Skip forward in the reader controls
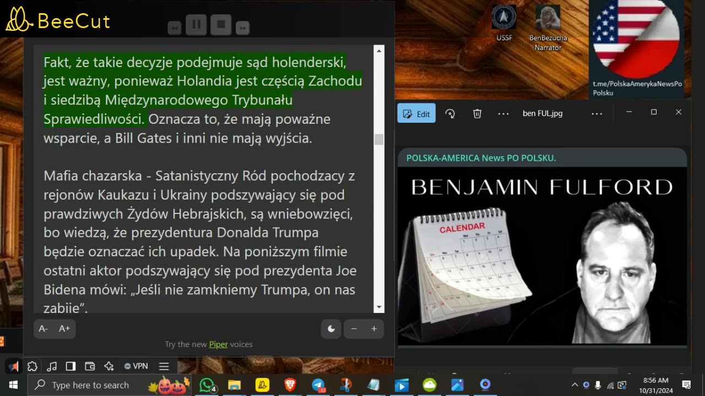 [x=243, y=28]
